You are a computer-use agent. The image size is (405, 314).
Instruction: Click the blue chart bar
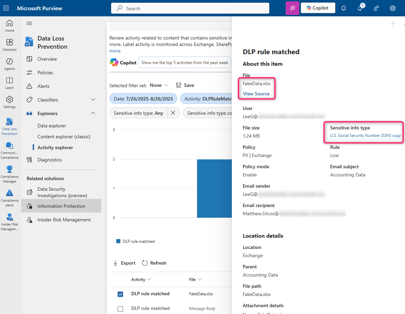(x=214, y=188)
